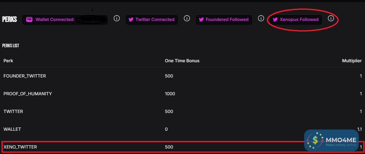Click the Multiplier column header
Viewport: 365px width, 154px height.
352,61
